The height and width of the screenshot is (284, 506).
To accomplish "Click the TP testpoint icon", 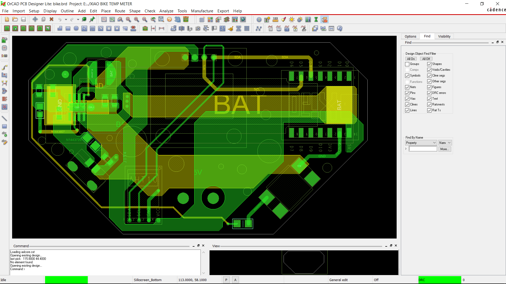I will (231, 28).
